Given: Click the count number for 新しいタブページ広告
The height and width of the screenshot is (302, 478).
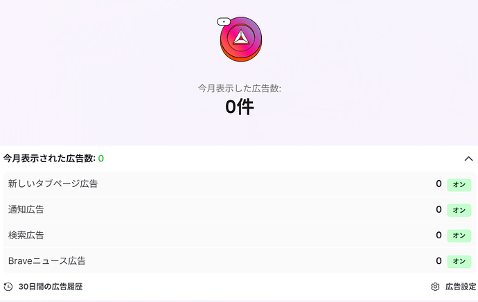Looking at the screenshot, I should point(439,184).
